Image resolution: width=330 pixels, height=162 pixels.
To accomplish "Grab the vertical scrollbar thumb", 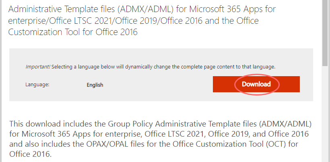I will click(325, 31).
